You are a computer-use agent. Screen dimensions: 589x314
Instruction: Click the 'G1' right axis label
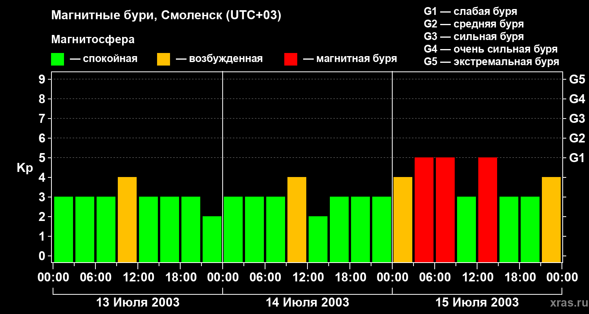pos(577,158)
